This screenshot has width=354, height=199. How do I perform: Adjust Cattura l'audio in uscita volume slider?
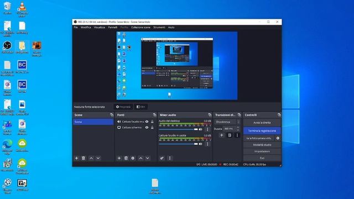178,144
